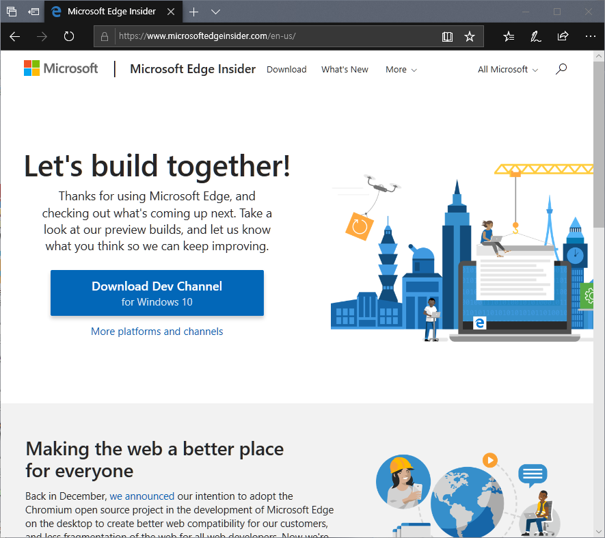605x538 pixels.
Task: Click Download Dev Channel for Windows 10
Action: point(157,293)
